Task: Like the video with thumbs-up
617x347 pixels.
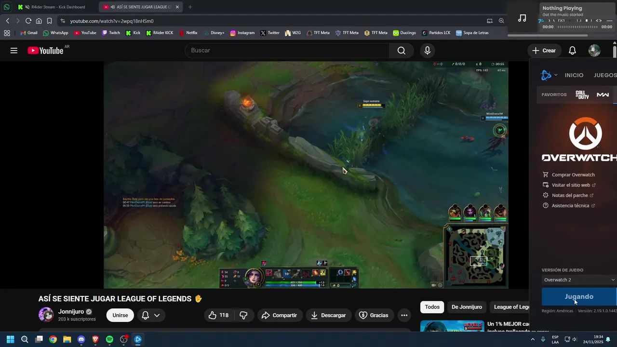Action: 219,315
